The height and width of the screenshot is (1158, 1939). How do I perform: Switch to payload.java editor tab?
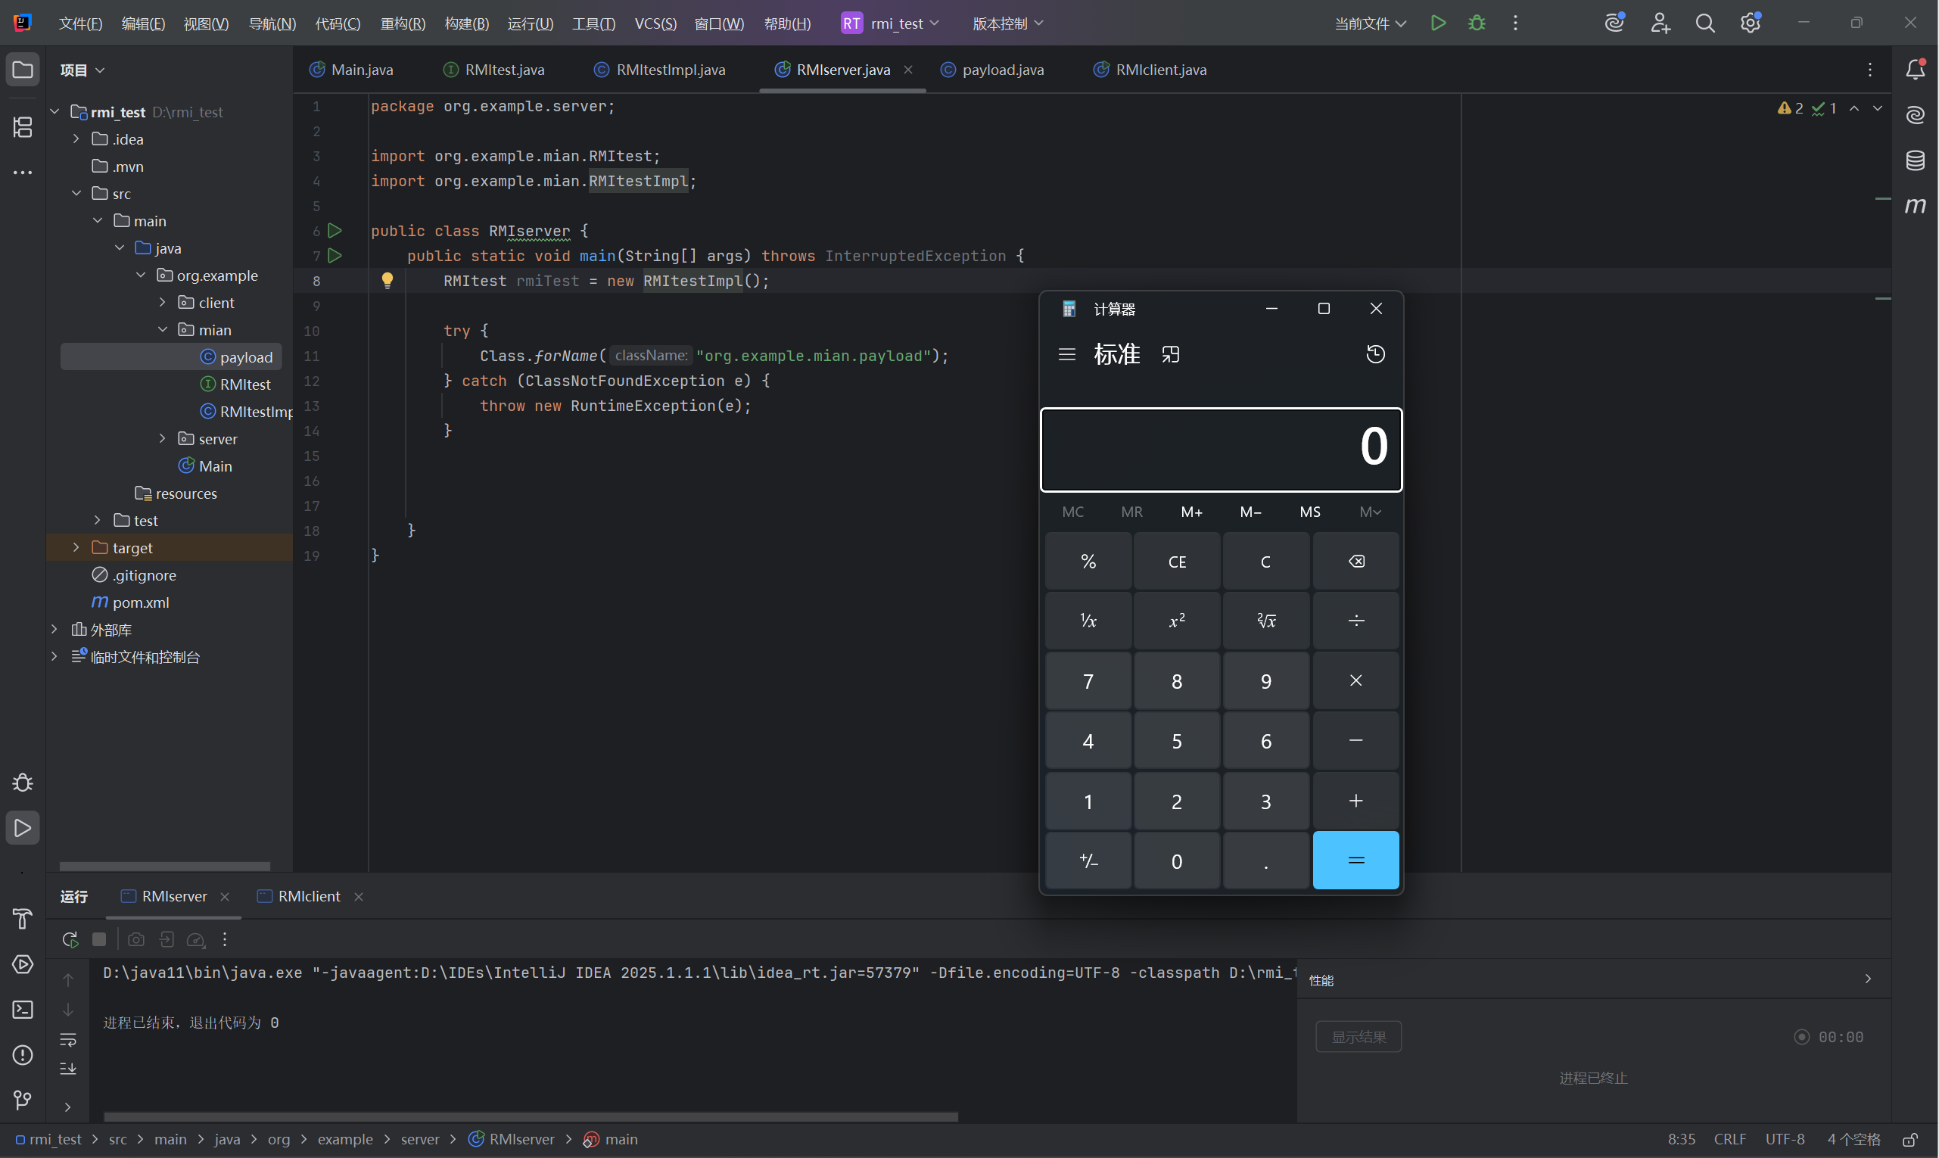coord(992,70)
